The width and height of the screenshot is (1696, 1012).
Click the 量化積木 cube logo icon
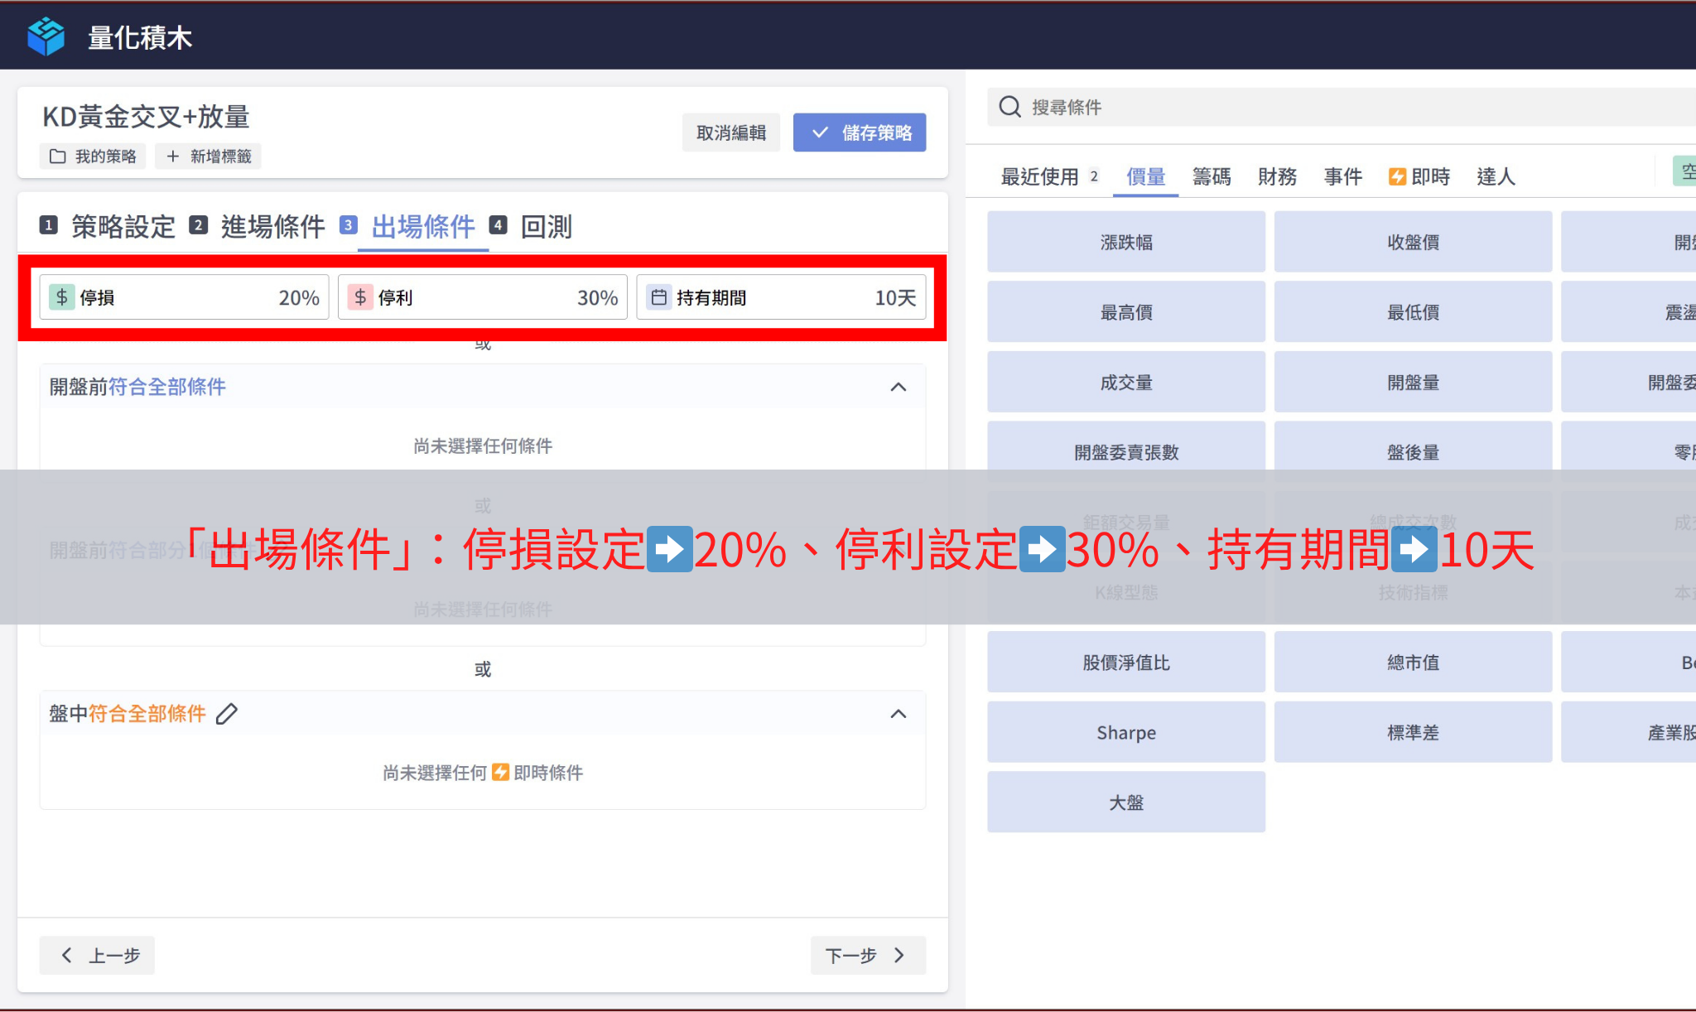tap(46, 36)
